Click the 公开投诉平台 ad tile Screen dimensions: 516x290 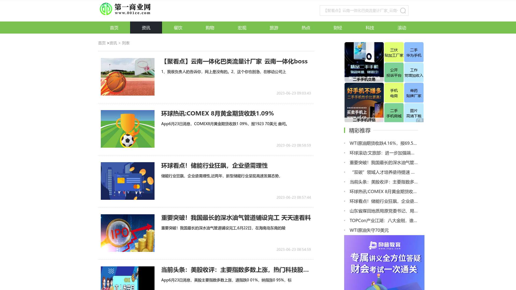(394, 73)
